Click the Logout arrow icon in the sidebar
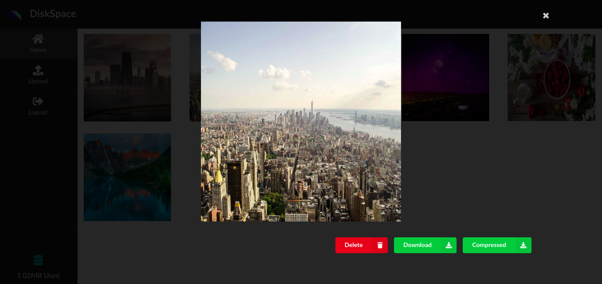The image size is (602, 284). point(38,101)
